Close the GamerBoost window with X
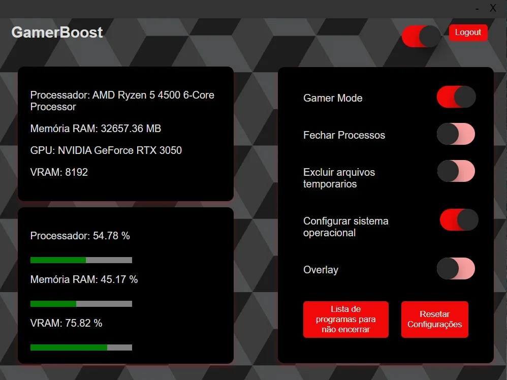The height and width of the screenshot is (380, 507). pyautogui.click(x=493, y=8)
